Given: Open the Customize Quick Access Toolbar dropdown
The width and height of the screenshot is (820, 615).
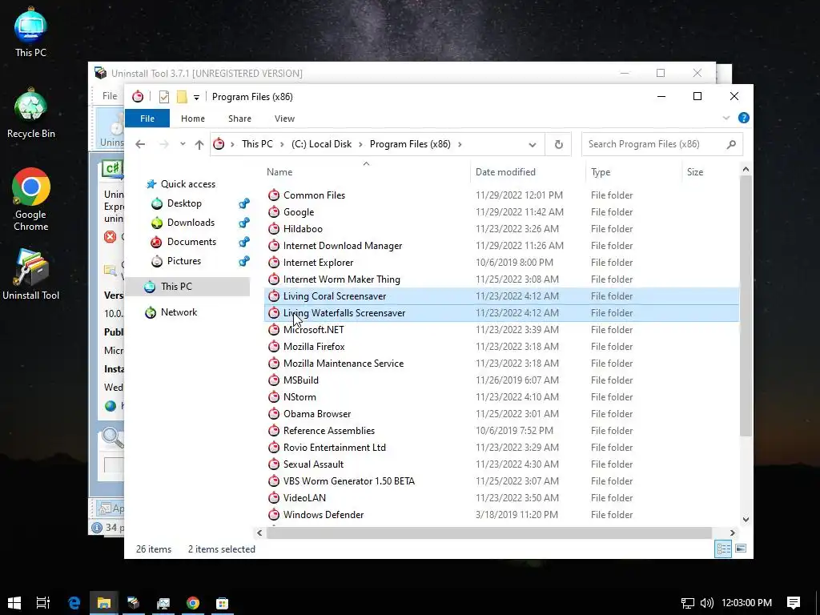Looking at the screenshot, I should click(x=196, y=97).
